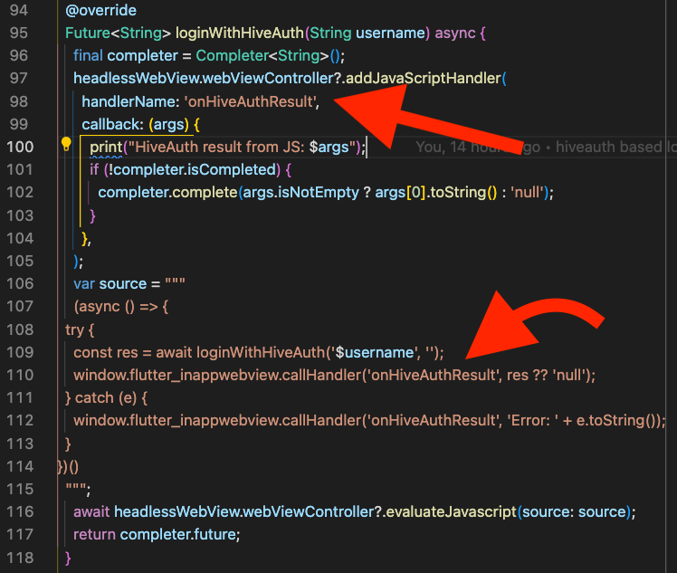The height and width of the screenshot is (573, 677).
Task: Click 'e.toString()' on line 112
Action: pyautogui.click(x=617, y=420)
